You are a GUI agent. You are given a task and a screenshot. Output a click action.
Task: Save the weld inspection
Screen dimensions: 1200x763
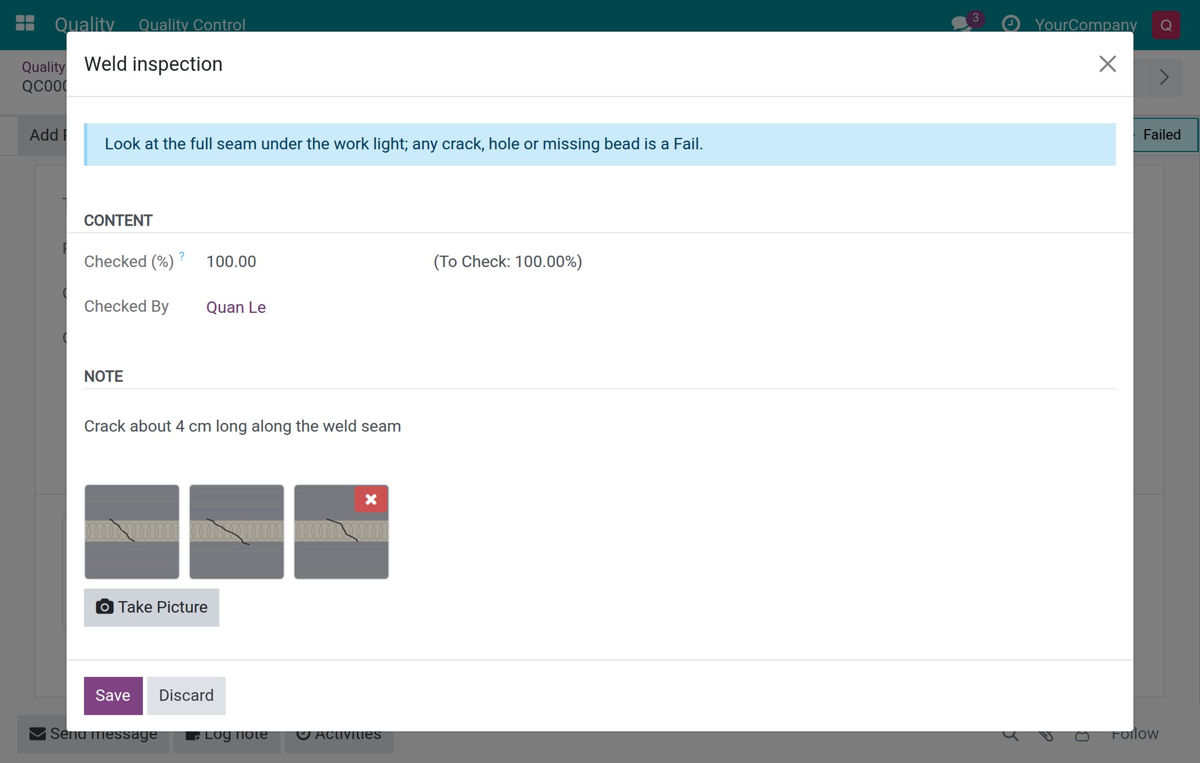(113, 695)
